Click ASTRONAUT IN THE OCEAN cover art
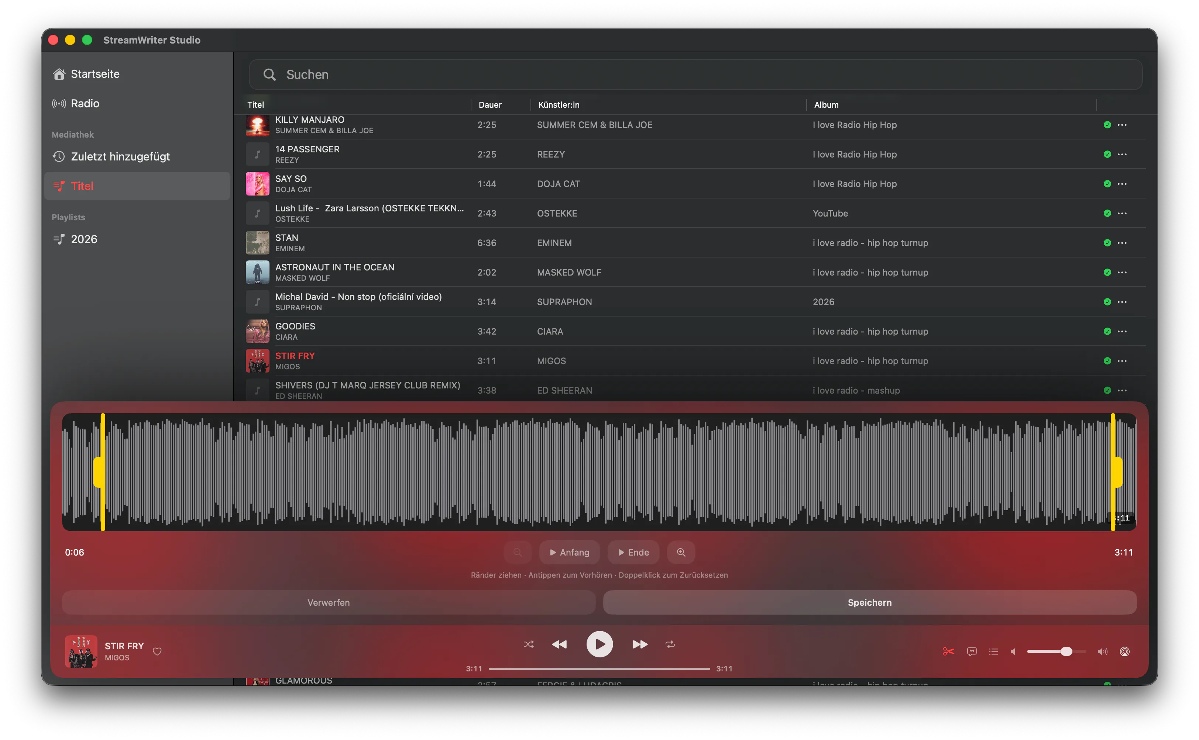Screen dimensions: 1199x740 click(x=258, y=272)
